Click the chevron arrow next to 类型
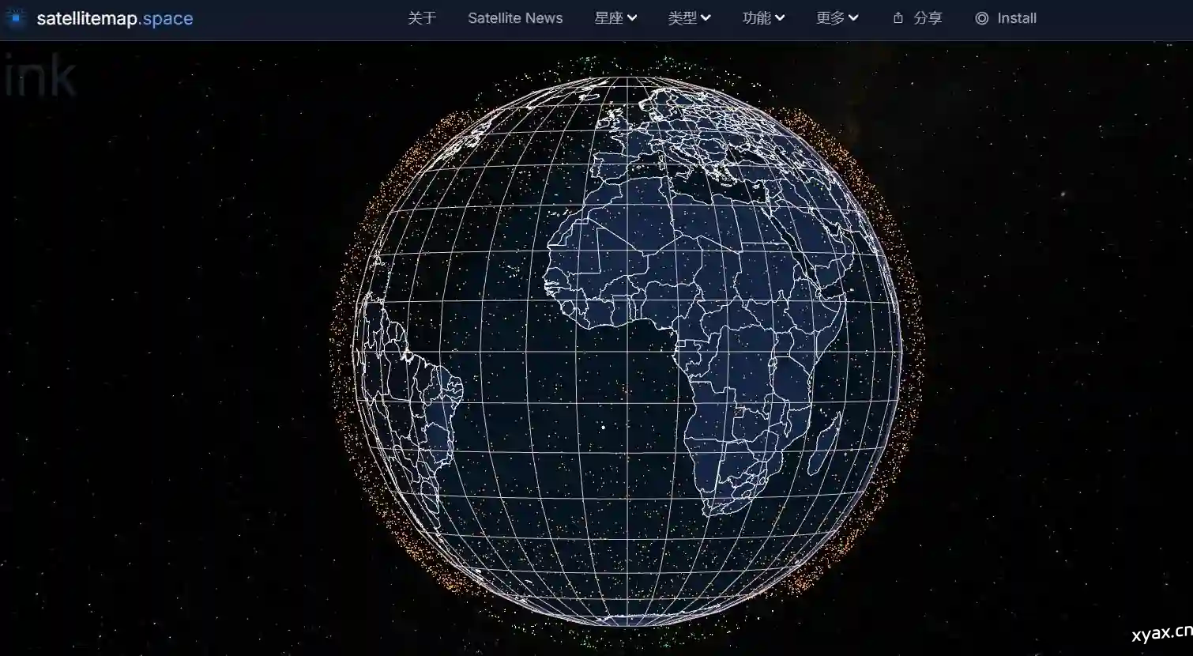 pos(706,18)
